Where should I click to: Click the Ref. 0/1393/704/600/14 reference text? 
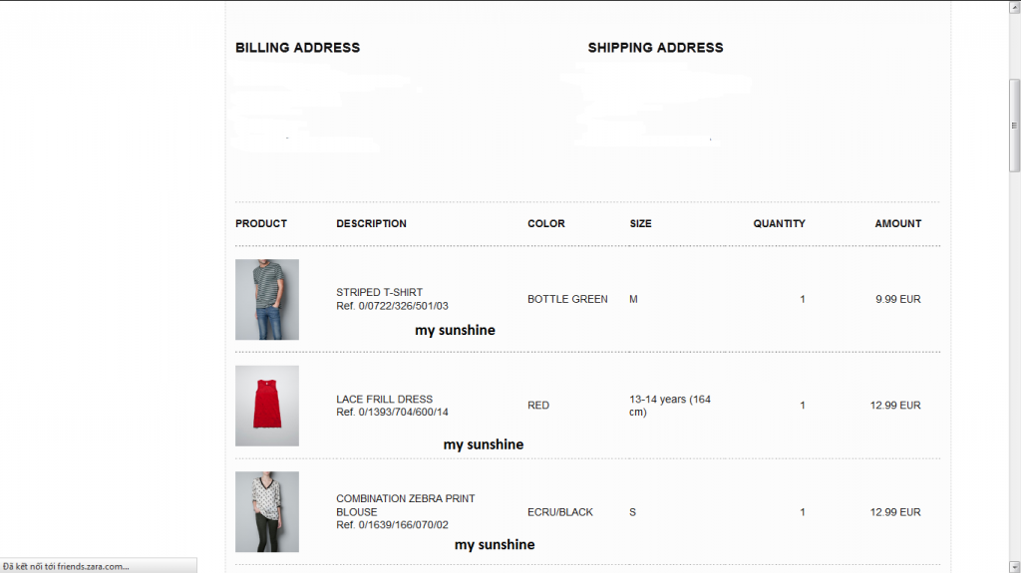pos(393,413)
